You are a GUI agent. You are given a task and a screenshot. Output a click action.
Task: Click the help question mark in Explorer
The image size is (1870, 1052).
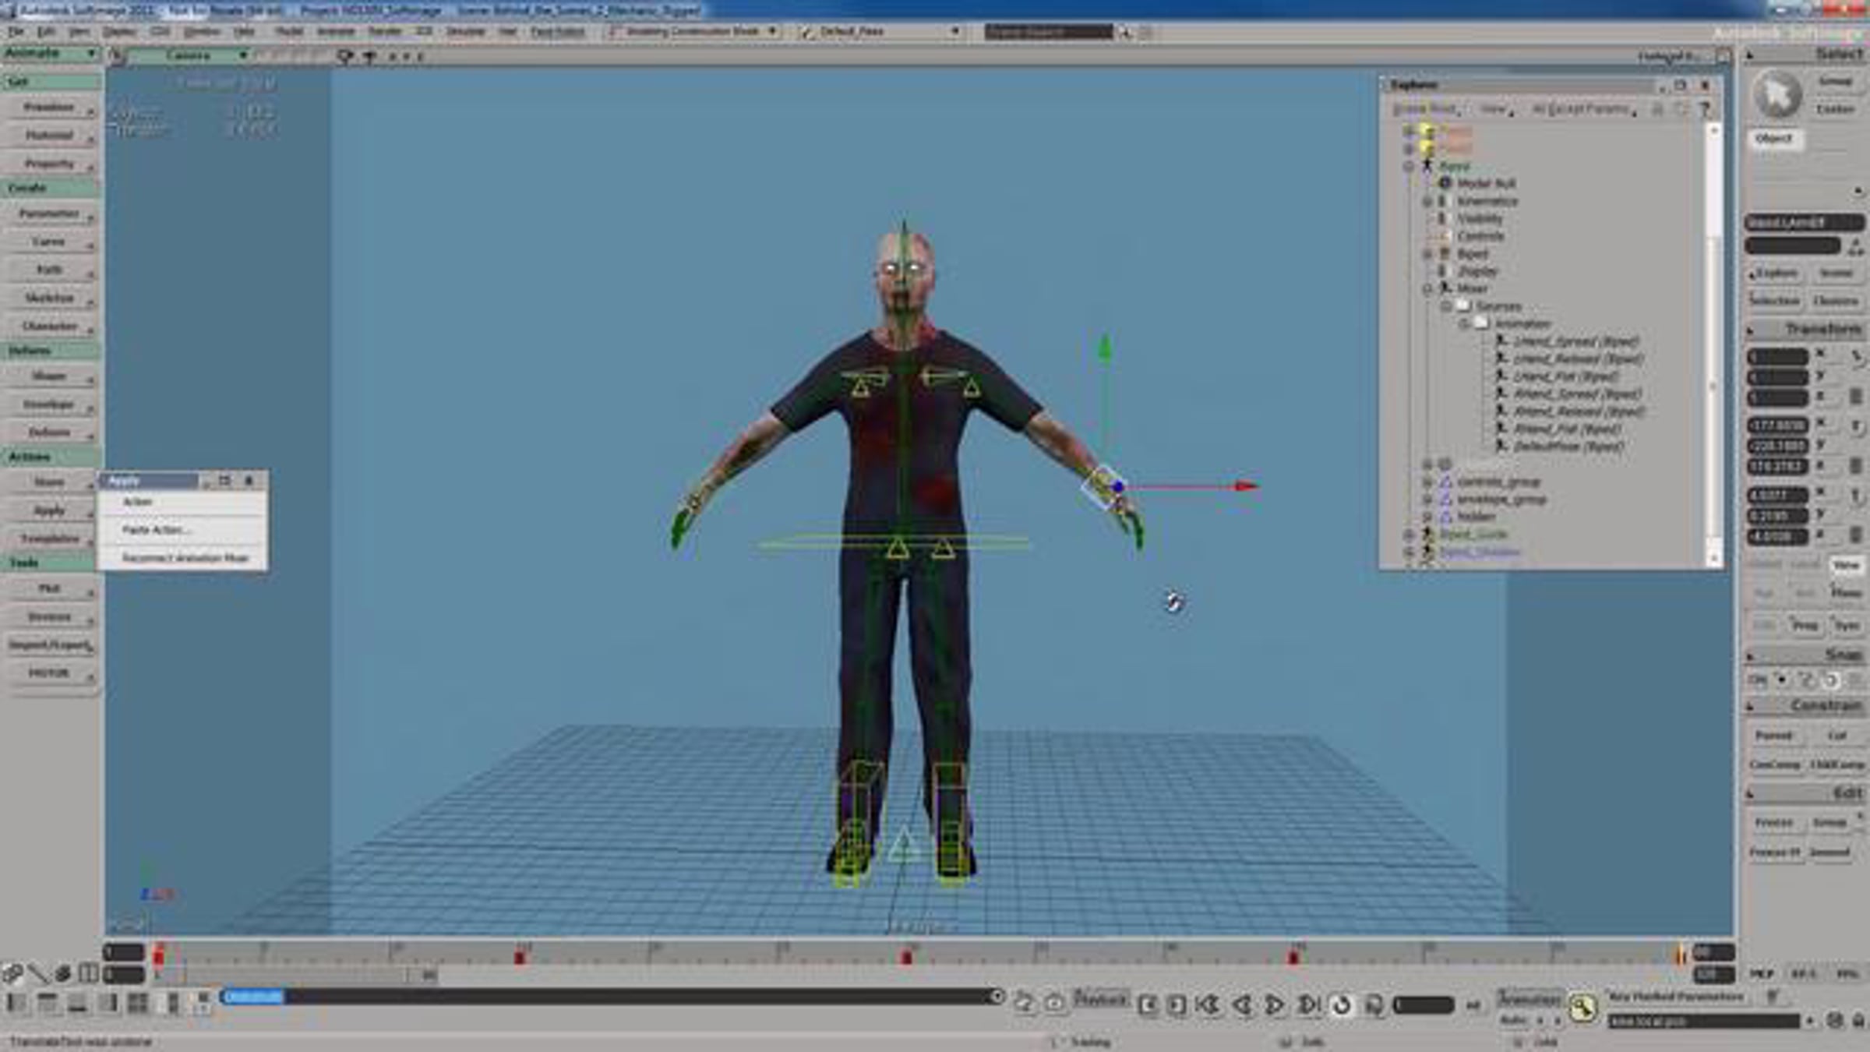pyautogui.click(x=1704, y=110)
